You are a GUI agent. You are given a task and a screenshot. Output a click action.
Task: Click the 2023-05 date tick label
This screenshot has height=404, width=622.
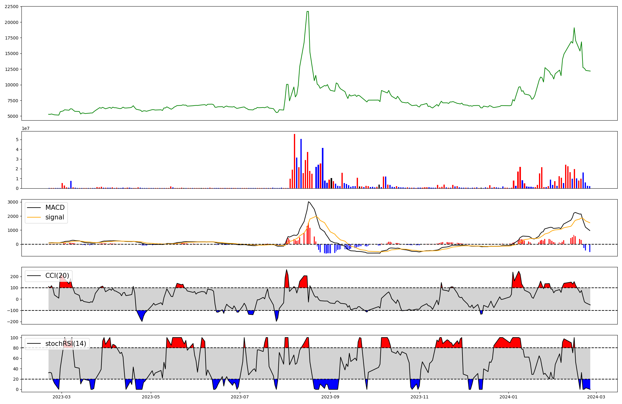[x=151, y=397]
